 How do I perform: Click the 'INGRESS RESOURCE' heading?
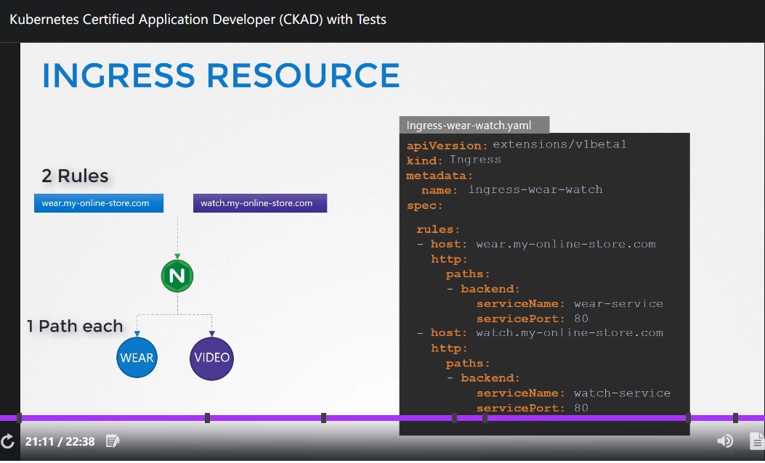(x=221, y=75)
